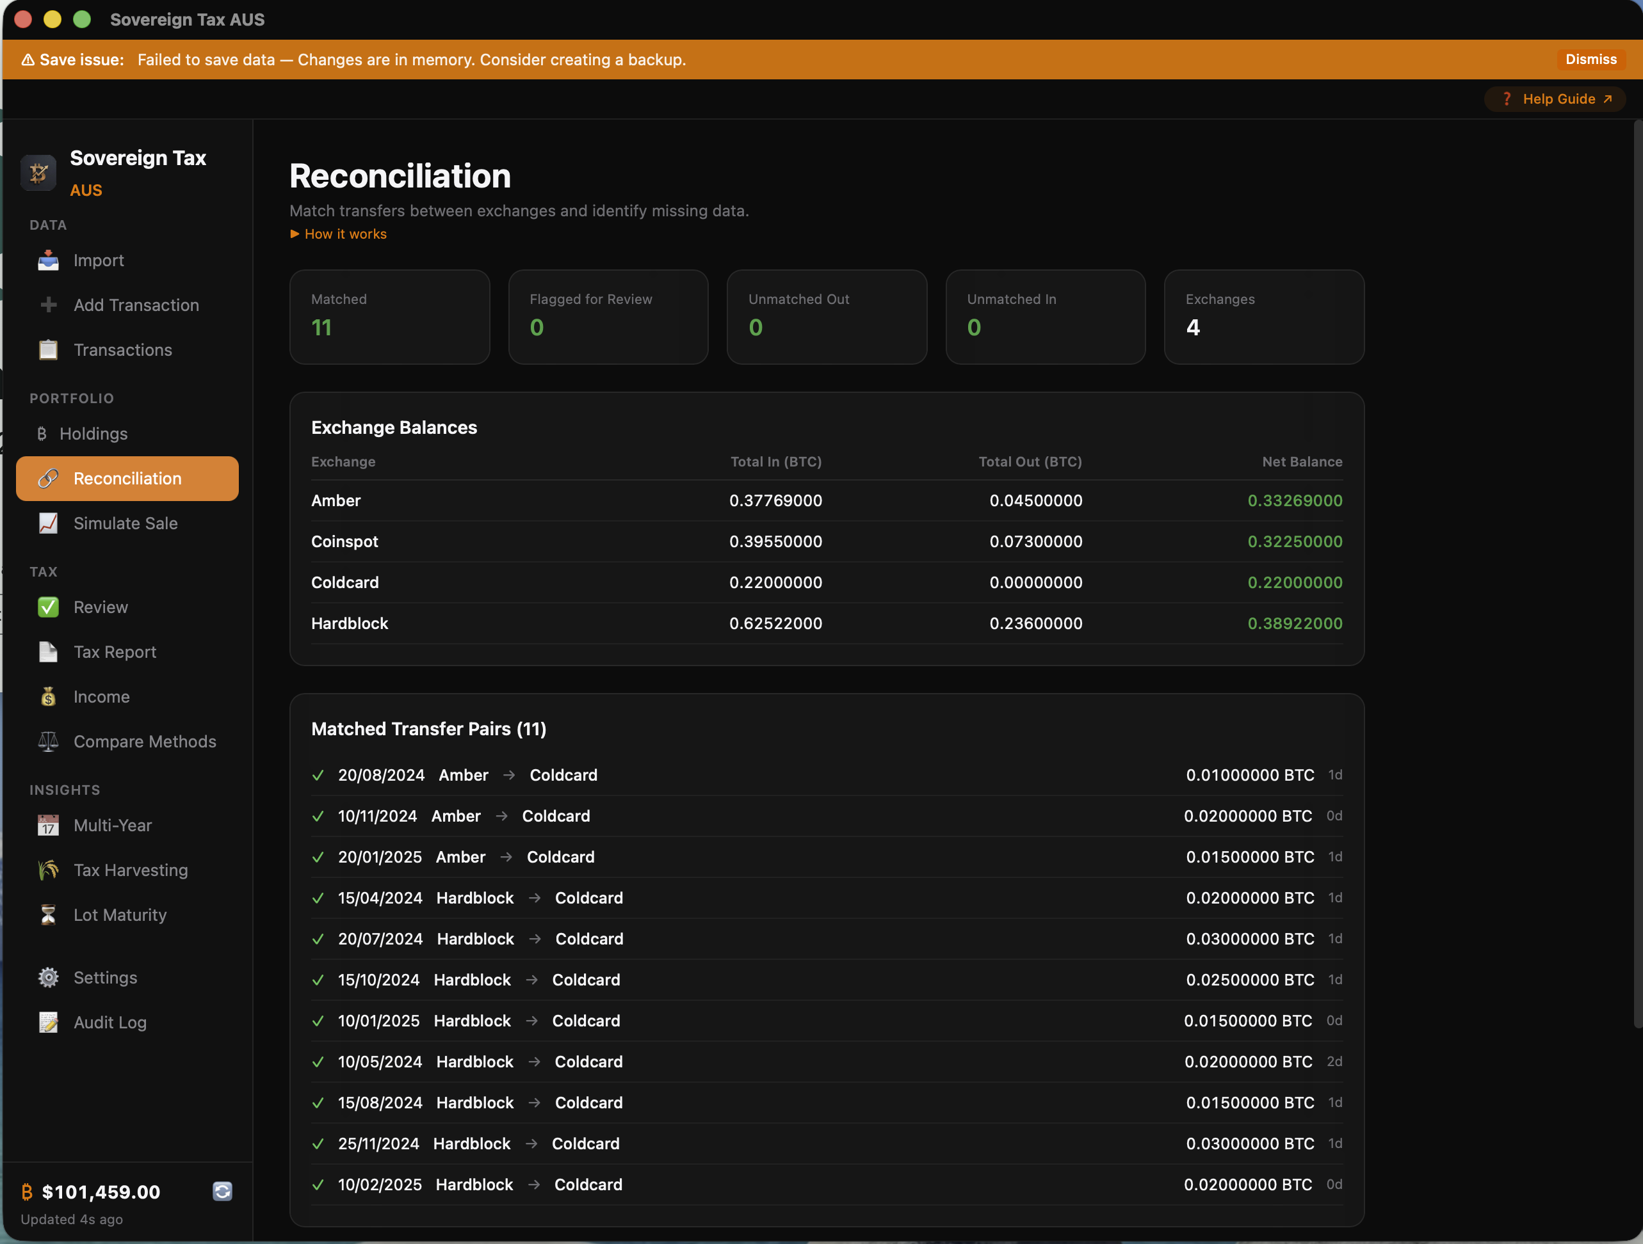Click the Add Transaction plus icon
This screenshot has width=1643, height=1244.
[47, 305]
